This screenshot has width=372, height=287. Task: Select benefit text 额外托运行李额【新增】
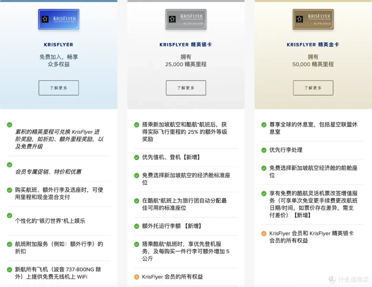click(172, 226)
